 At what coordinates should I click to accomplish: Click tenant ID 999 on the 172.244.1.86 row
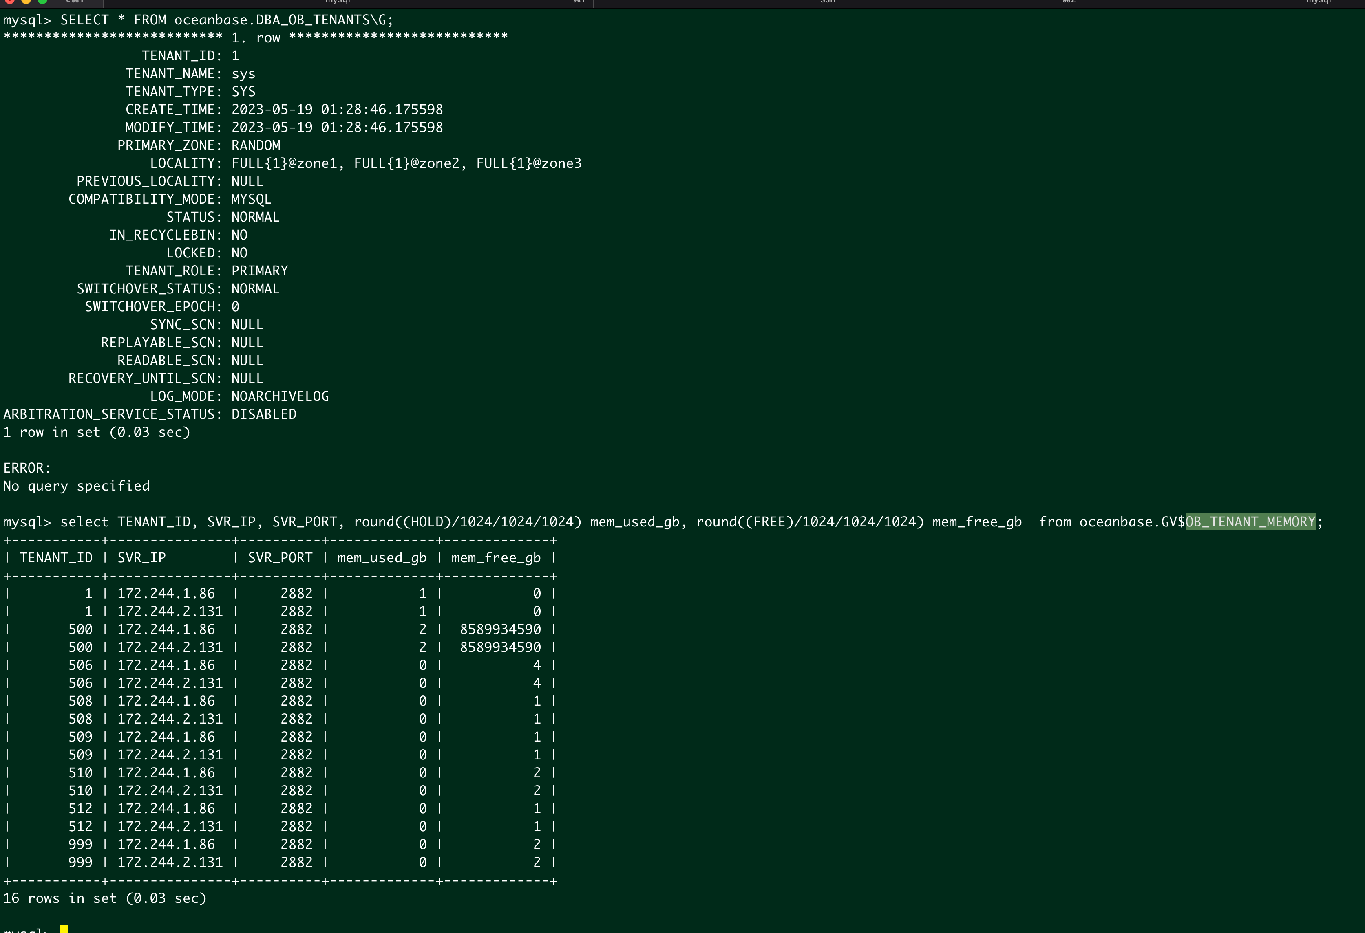click(80, 844)
